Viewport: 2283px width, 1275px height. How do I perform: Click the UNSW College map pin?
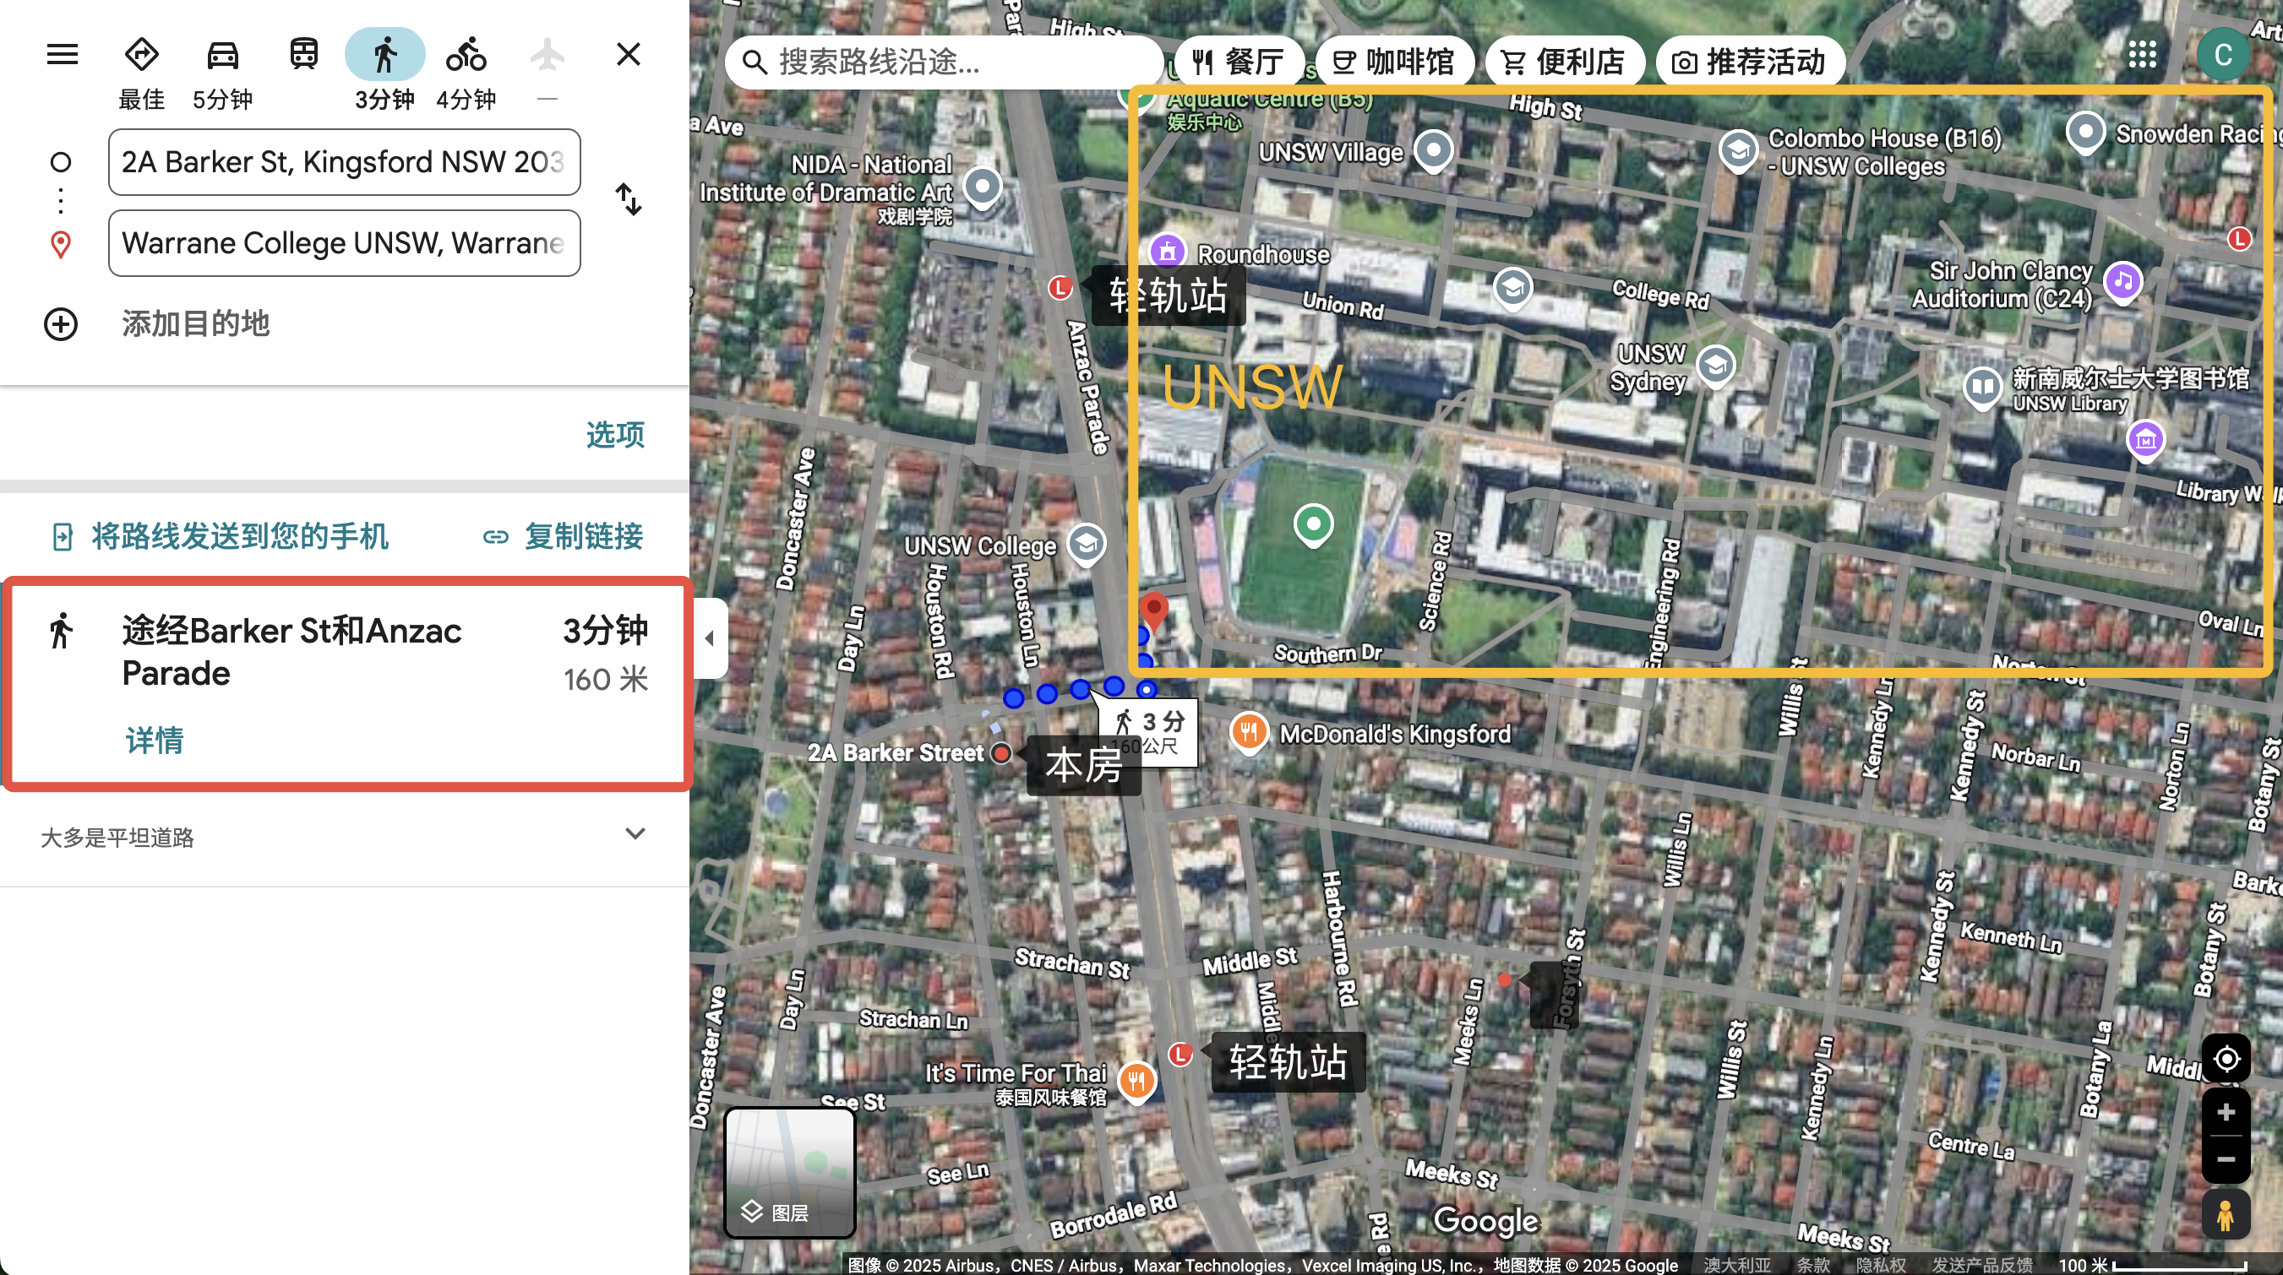[x=1087, y=544]
